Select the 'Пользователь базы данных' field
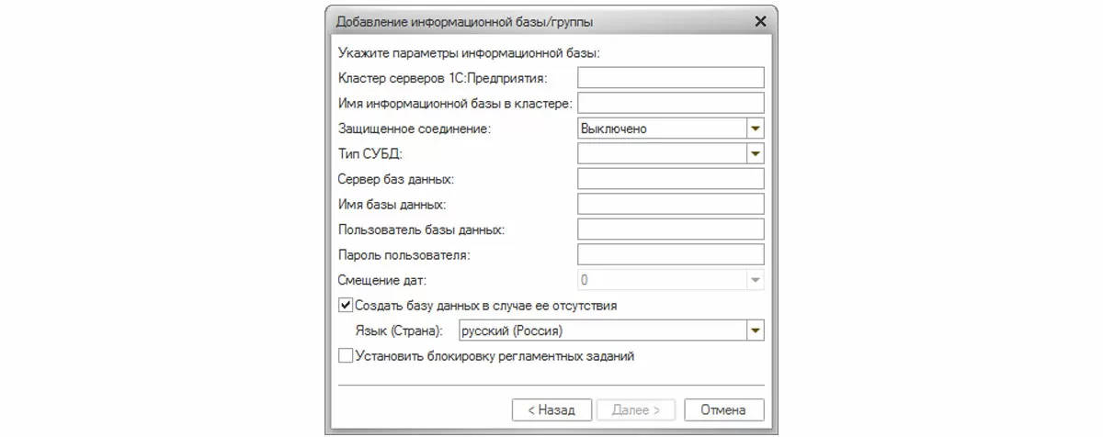Viewport: 1103px width, 437px height. tap(671, 229)
